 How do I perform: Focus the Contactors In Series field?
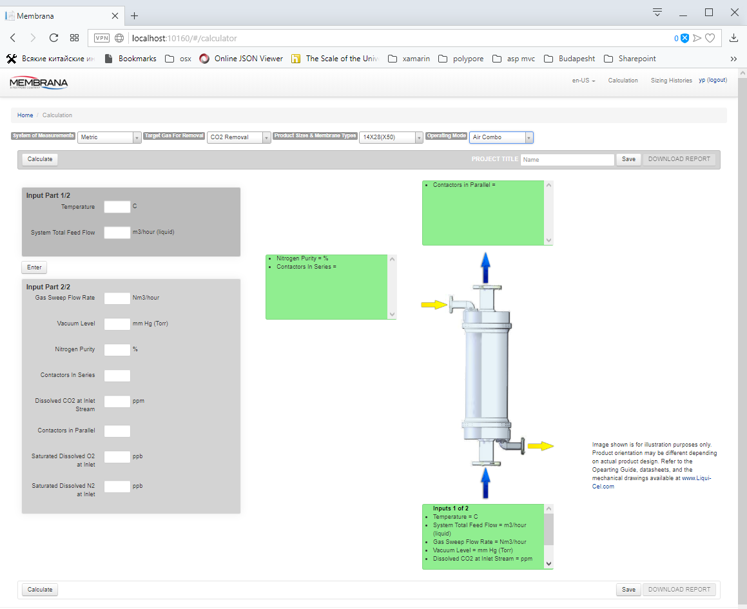point(117,376)
